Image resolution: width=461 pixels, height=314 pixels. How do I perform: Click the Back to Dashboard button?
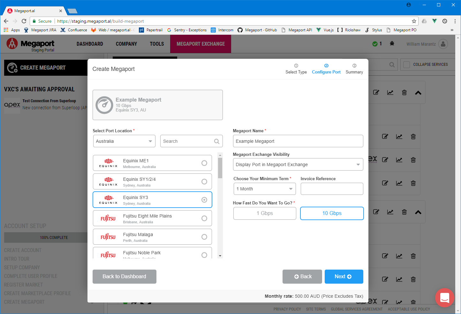pyautogui.click(x=124, y=276)
